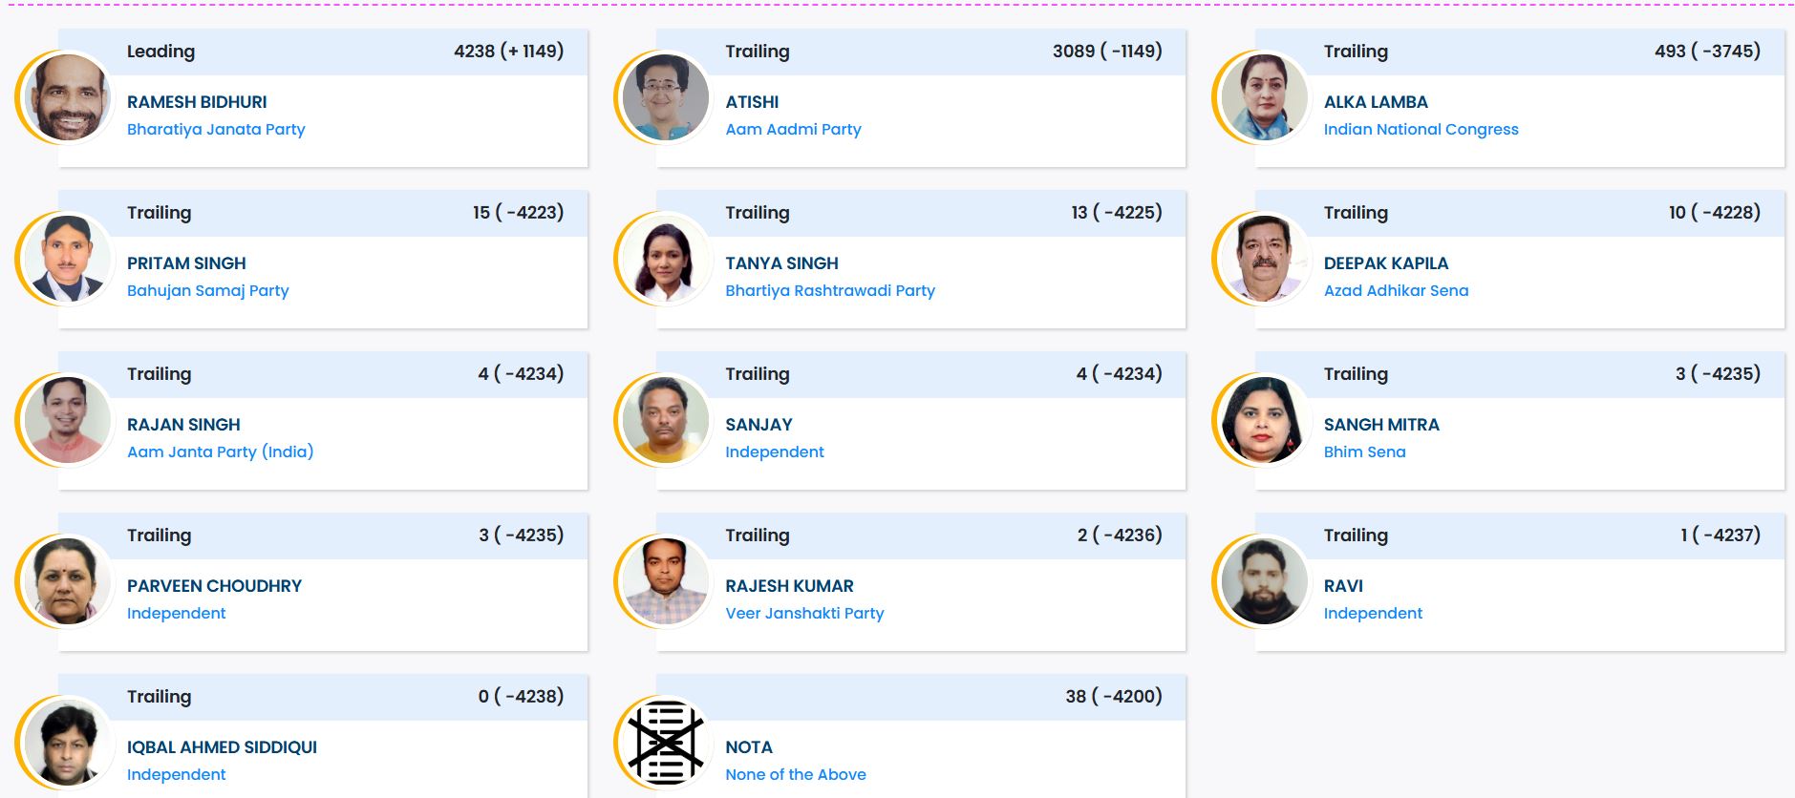
Task: Click Deepak Kapila's candidate photo
Action: pyautogui.click(x=1264, y=259)
